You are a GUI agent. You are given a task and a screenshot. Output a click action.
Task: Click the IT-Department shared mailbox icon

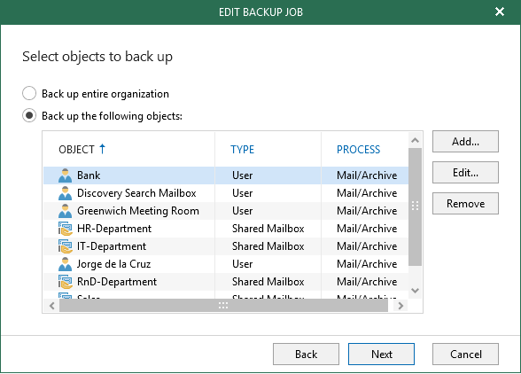66,246
